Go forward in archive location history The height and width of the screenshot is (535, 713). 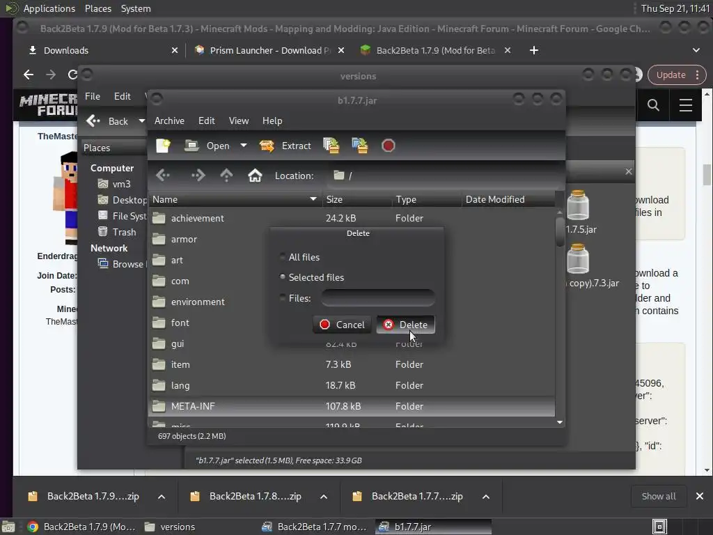click(198, 175)
